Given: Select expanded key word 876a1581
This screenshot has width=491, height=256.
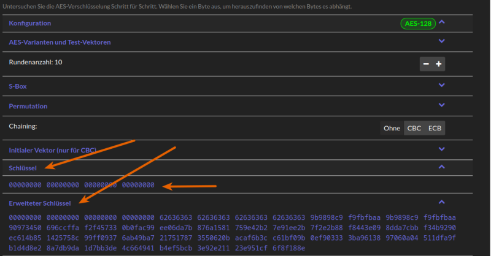Looking at the screenshot, I should click(x=214, y=228).
